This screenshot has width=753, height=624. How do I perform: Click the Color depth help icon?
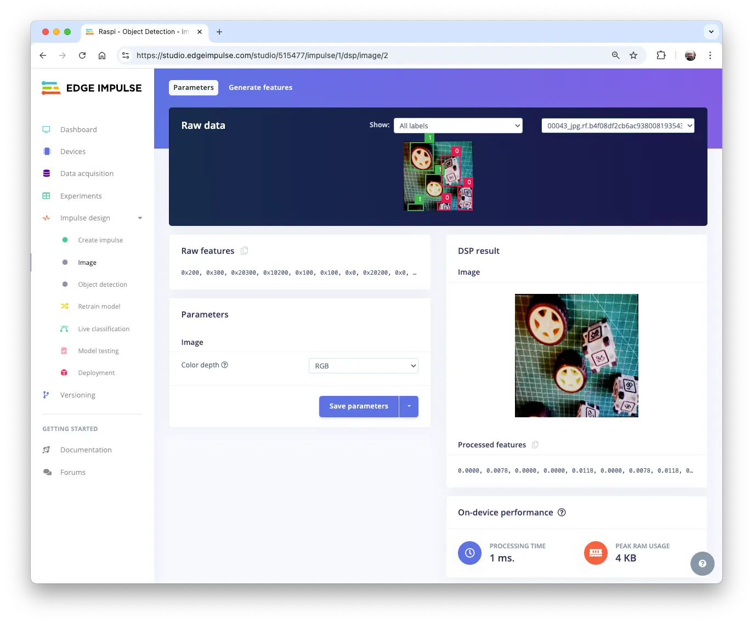click(225, 365)
